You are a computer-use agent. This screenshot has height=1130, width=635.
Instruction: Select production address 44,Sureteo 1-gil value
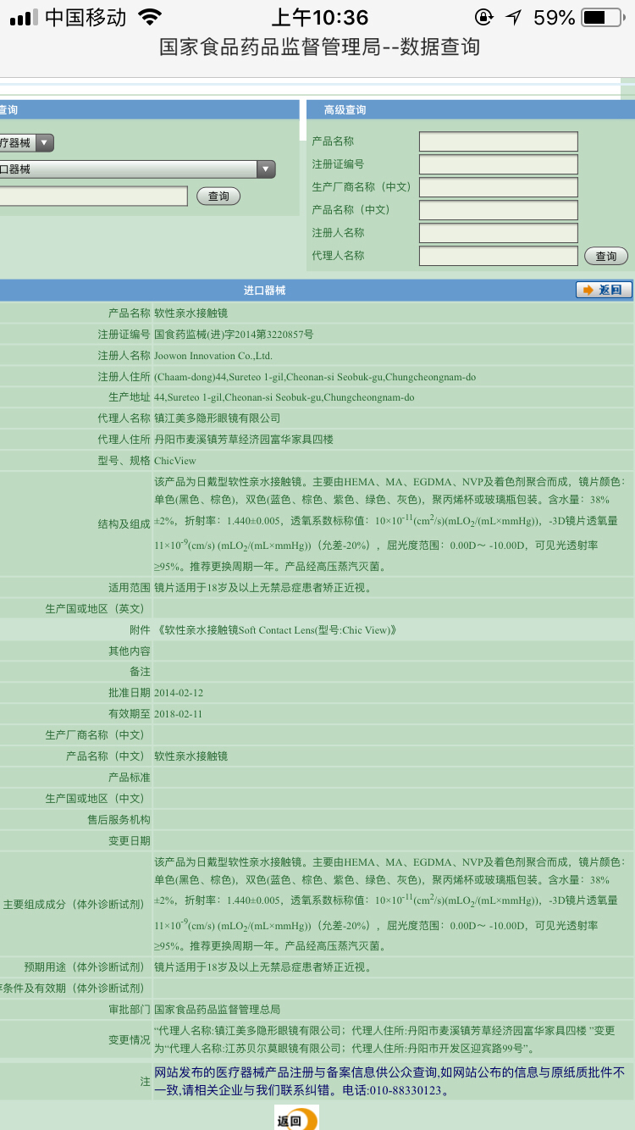284,397
